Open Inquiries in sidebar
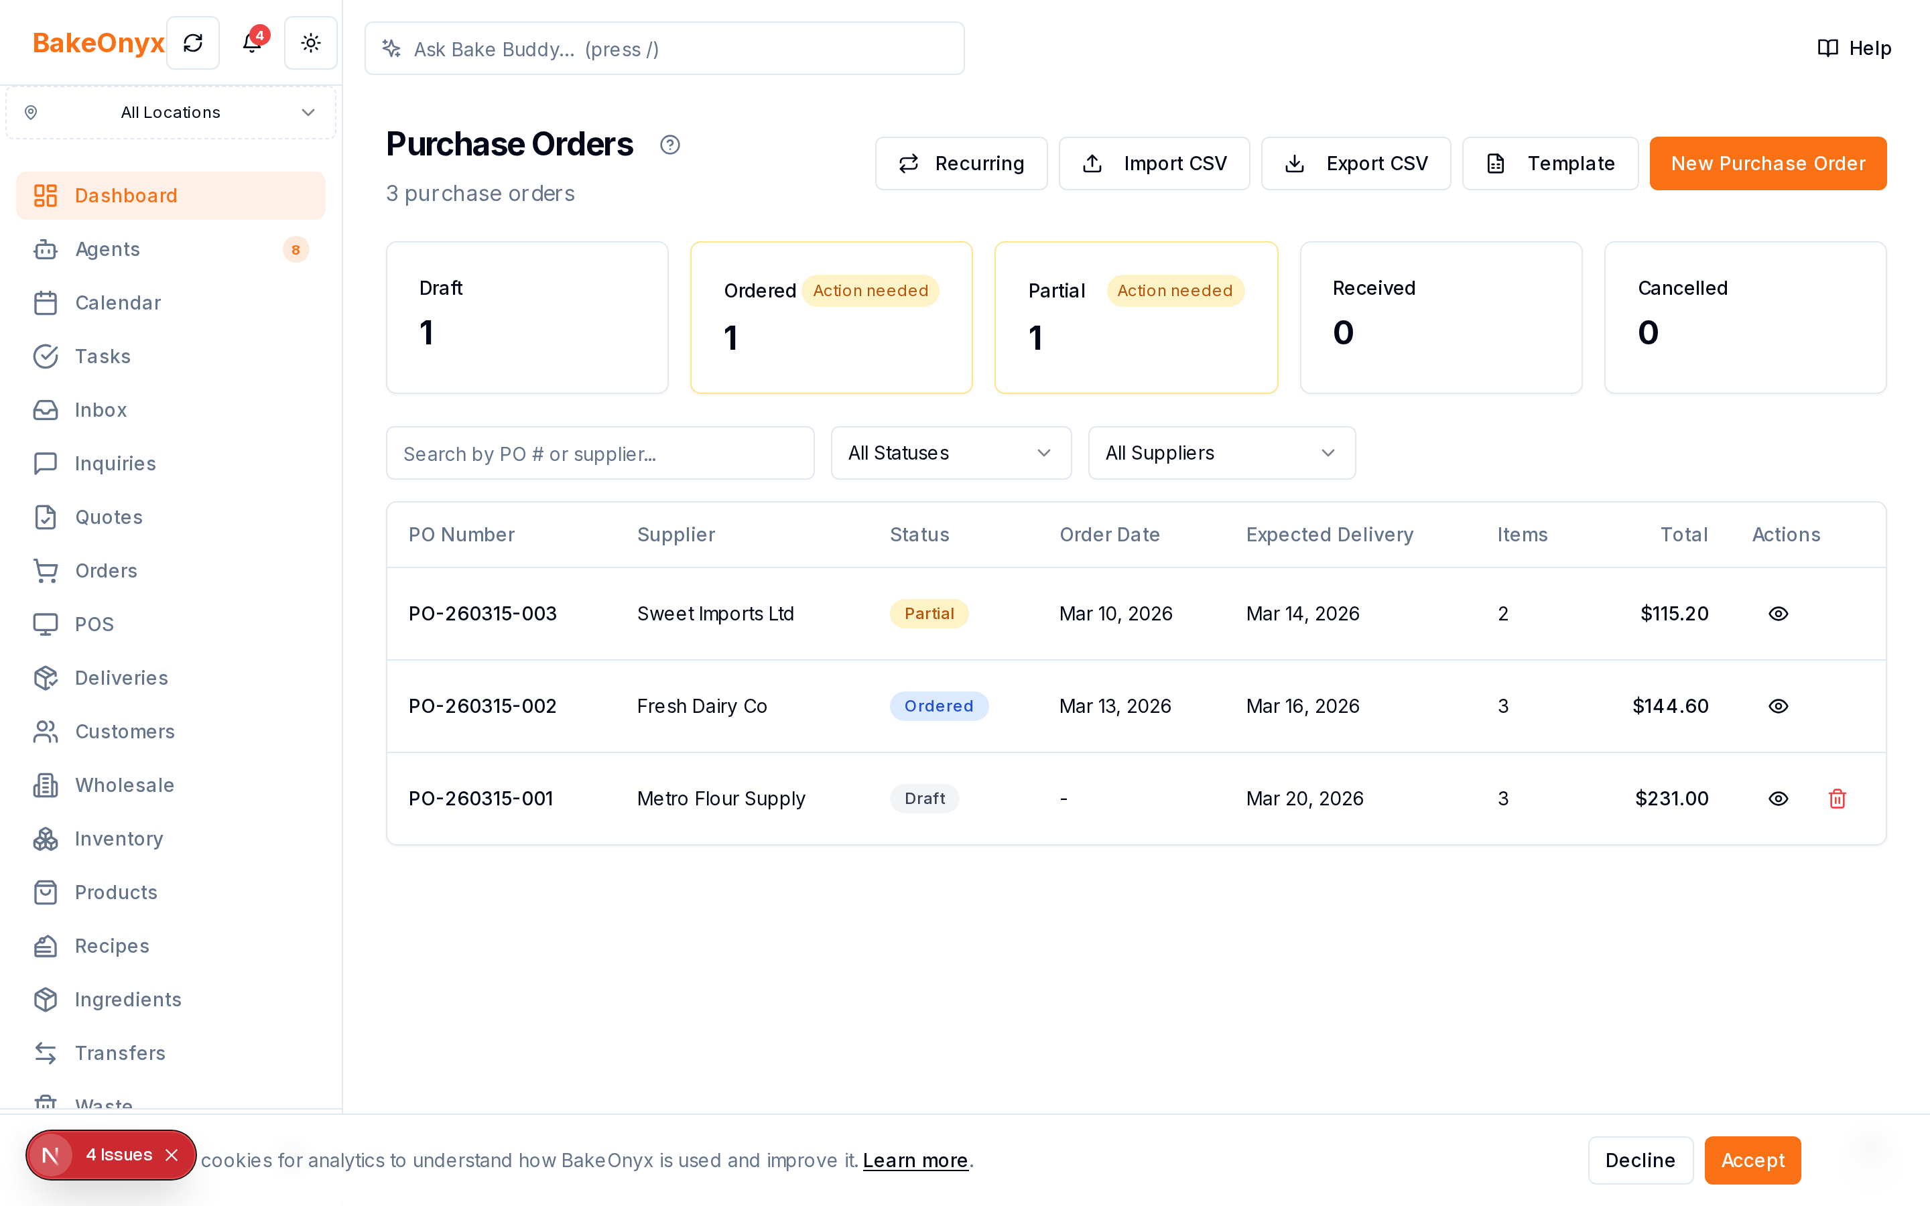1930x1206 pixels. (x=171, y=464)
